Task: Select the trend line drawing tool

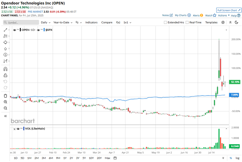Action: [x=5, y=30]
